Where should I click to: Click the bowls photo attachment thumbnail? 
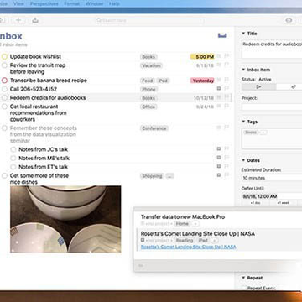(65, 219)
